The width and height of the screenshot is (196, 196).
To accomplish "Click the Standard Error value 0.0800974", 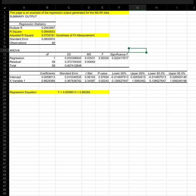I will [48, 39].
